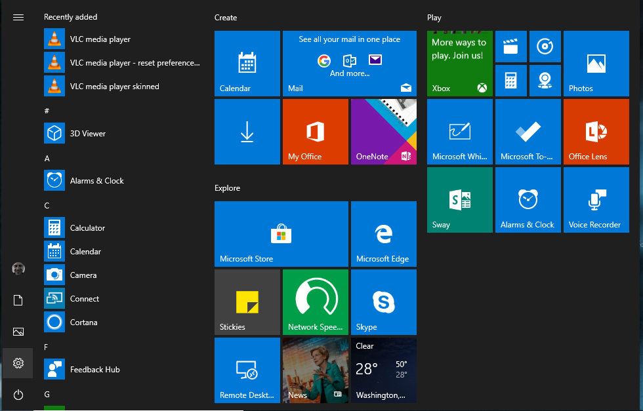Screen dimensions: 643x411
Task: Click the # letter group header
Action: [47, 111]
